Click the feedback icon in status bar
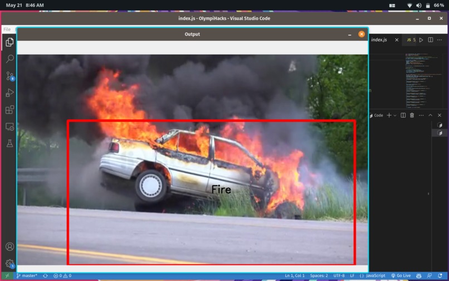The height and width of the screenshot is (281, 449). pos(430,275)
